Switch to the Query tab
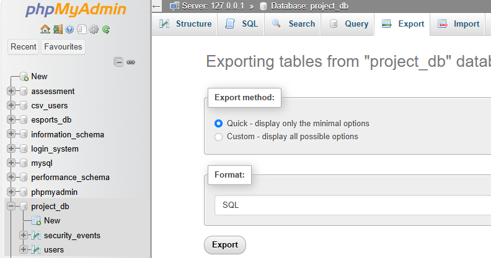This screenshot has width=491, height=258. click(348, 24)
